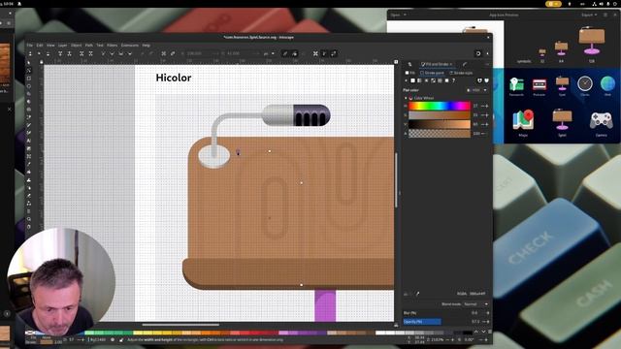Select the Selector arrow tool in Inkscape toolbox
The image size is (621, 349).
tap(29, 62)
